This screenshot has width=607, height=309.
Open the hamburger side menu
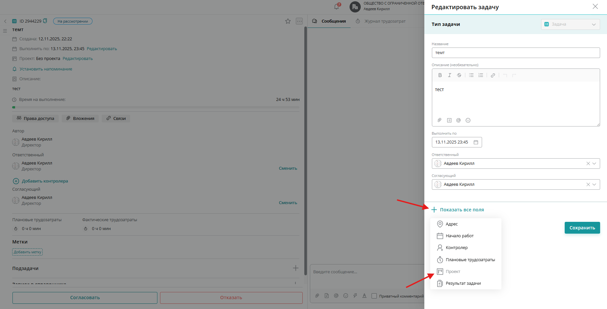point(5,31)
